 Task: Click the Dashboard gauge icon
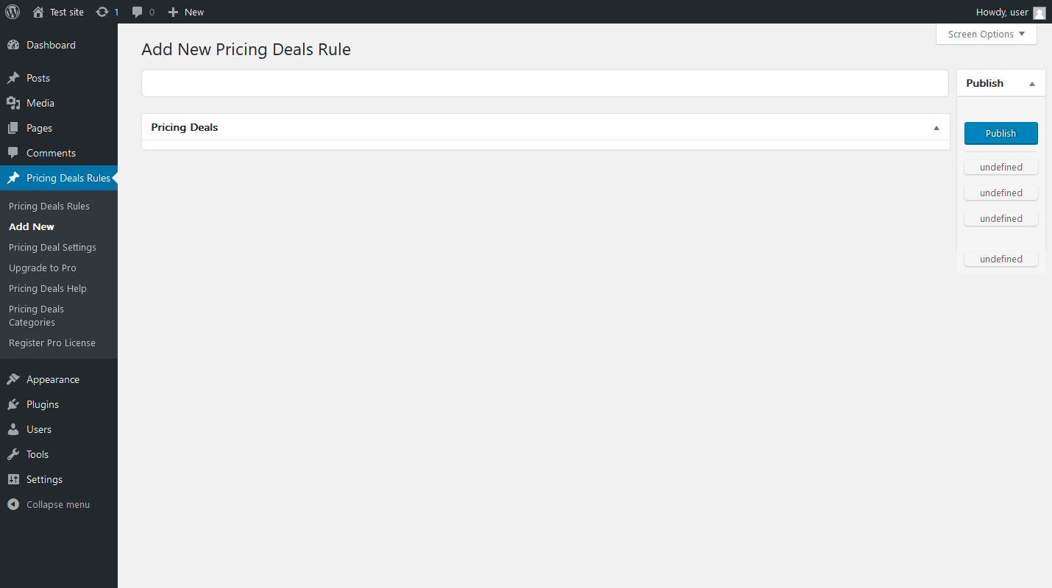pos(13,45)
